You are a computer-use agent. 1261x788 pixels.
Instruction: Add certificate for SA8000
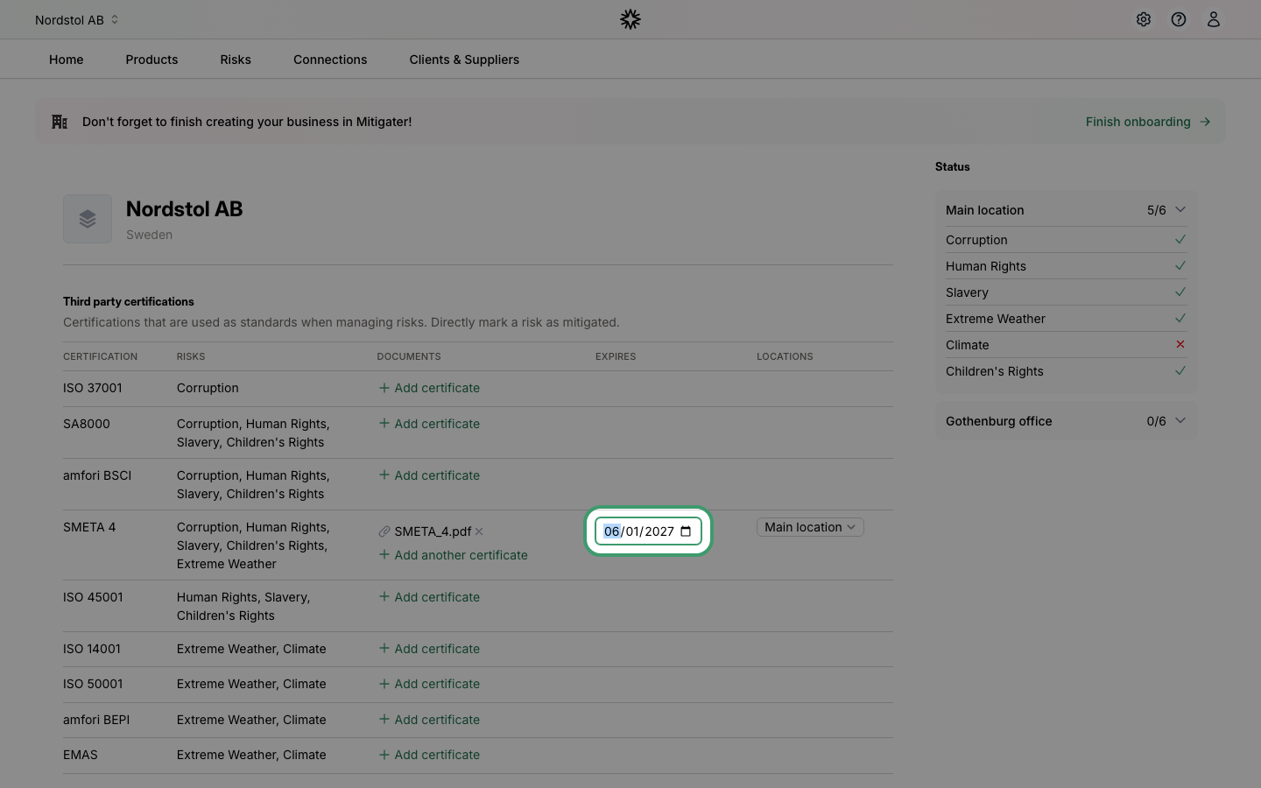pyautogui.click(x=429, y=424)
